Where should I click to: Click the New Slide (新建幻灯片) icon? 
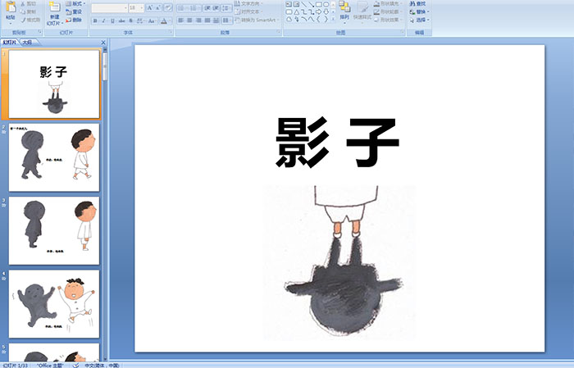[55, 7]
